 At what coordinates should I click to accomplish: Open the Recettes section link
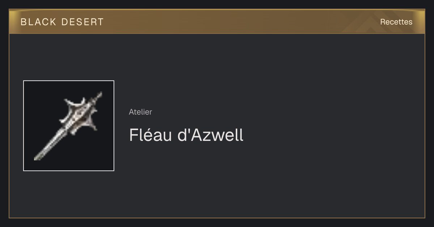(396, 22)
